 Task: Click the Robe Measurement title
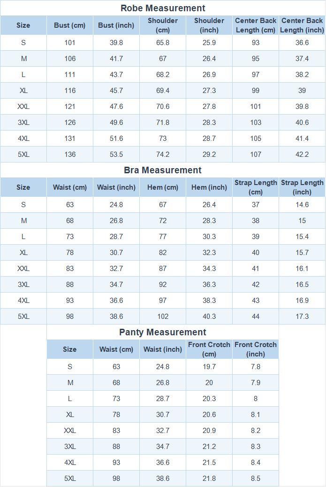(x=163, y=8)
